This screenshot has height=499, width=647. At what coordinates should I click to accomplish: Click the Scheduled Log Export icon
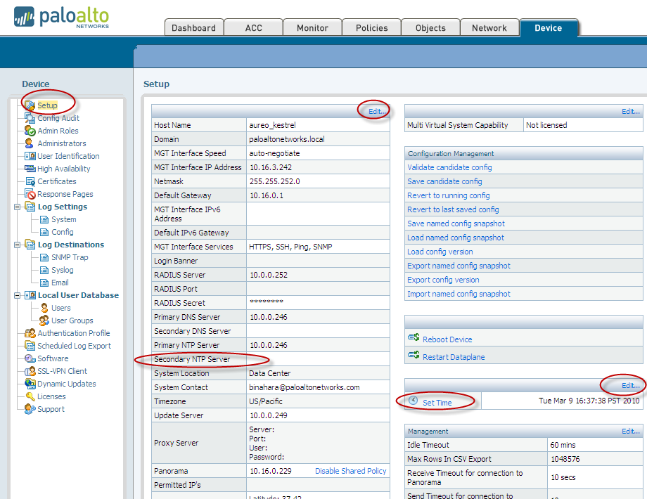tap(30, 346)
